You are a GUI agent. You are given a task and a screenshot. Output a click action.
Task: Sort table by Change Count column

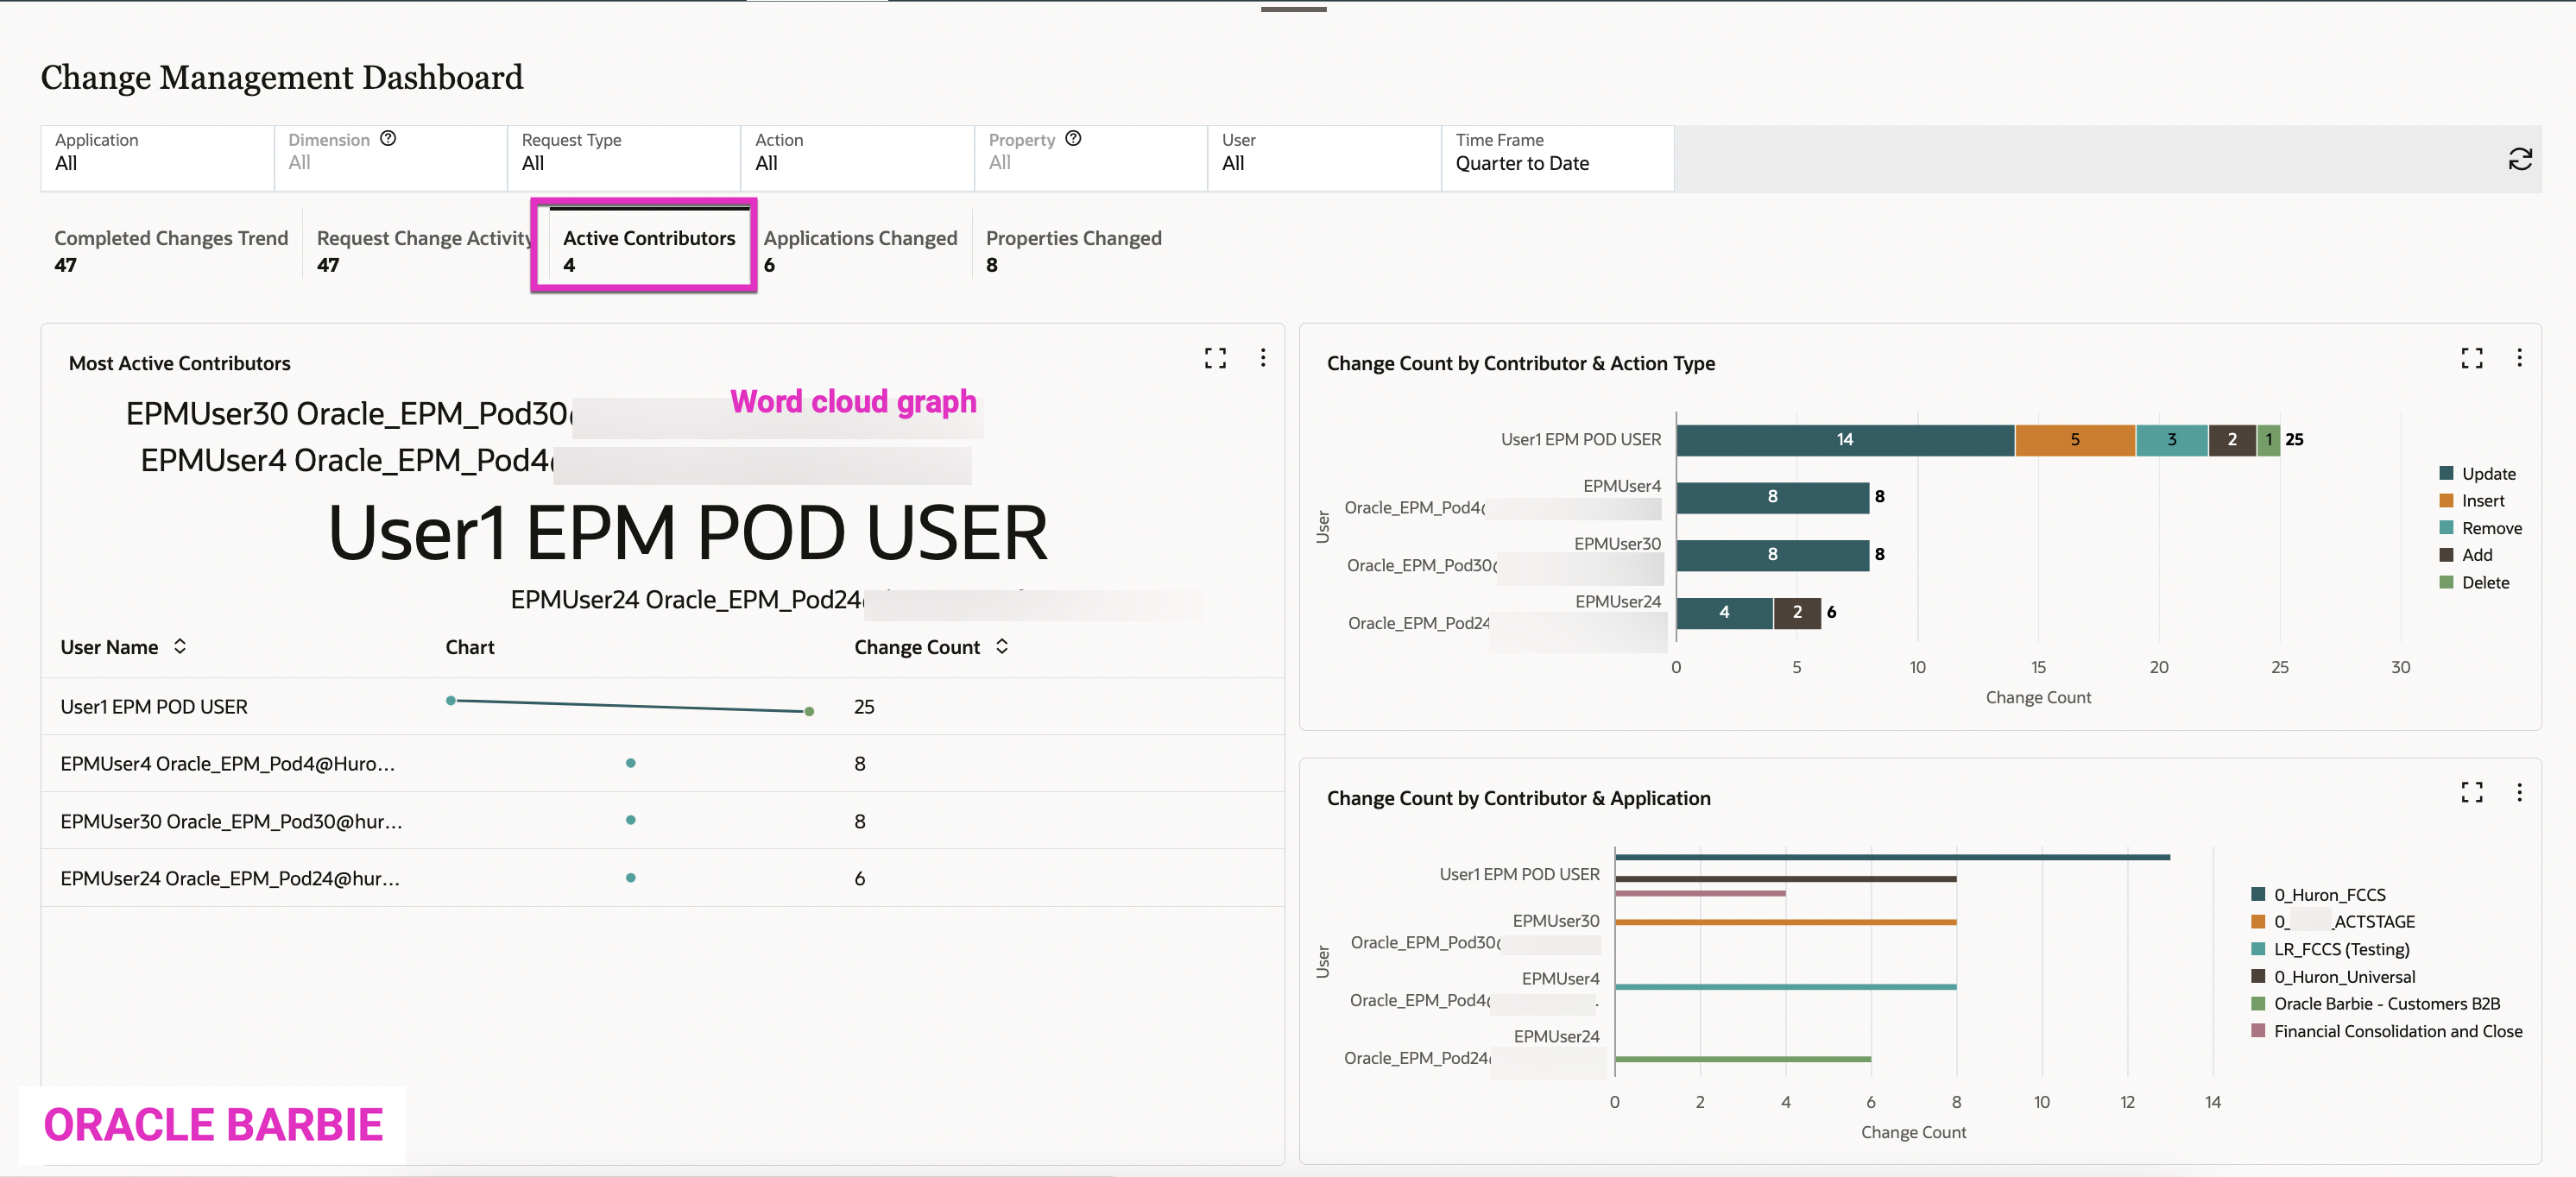(1002, 646)
